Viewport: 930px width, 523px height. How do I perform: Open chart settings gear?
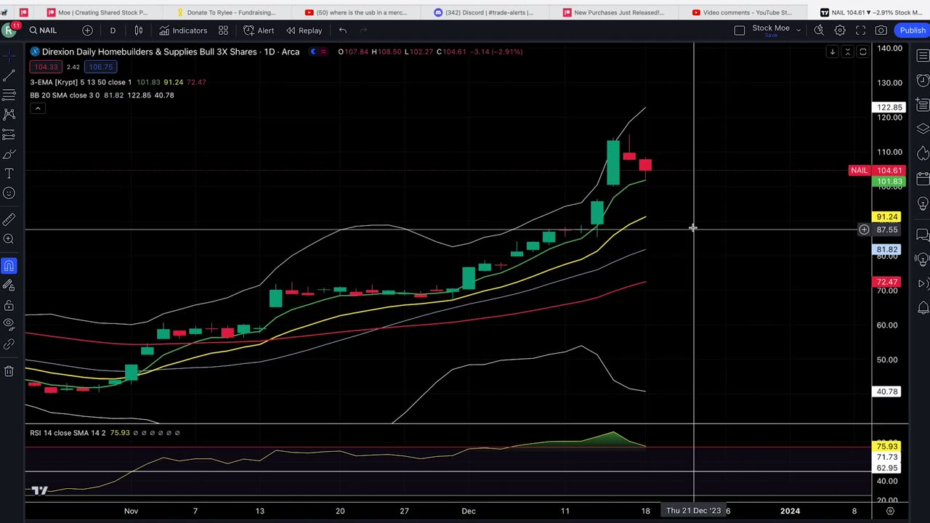pyautogui.click(x=840, y=31)
